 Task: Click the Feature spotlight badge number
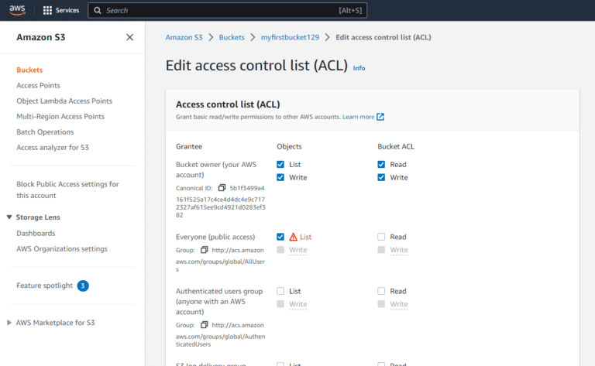coord(83,286)
